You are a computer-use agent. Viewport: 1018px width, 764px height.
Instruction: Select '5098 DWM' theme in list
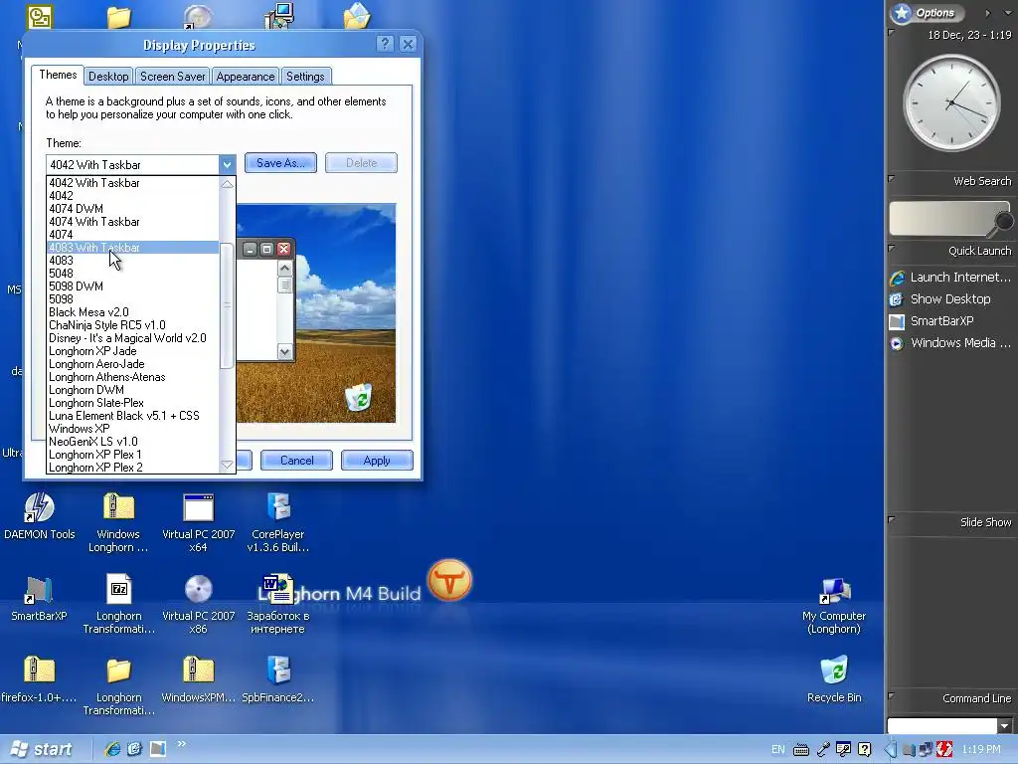pyautogui.click(x=133, y=286)
